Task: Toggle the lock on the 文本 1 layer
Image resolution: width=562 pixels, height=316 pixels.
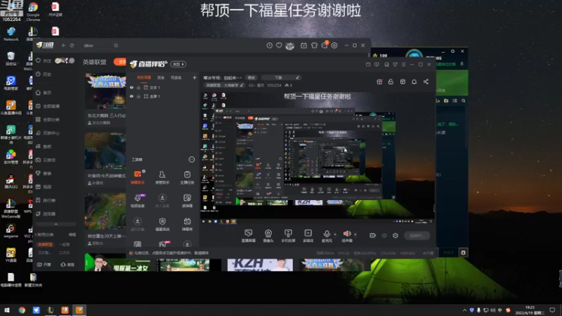Action: [138, 87]
